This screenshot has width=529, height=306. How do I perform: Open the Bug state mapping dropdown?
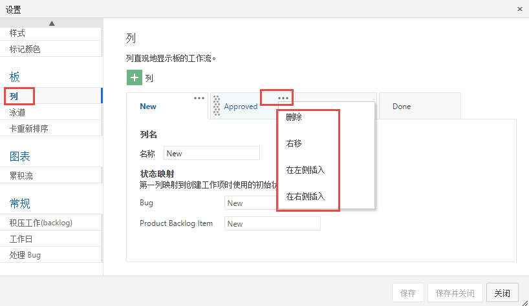pyautogui.click(x=251, y=203)
